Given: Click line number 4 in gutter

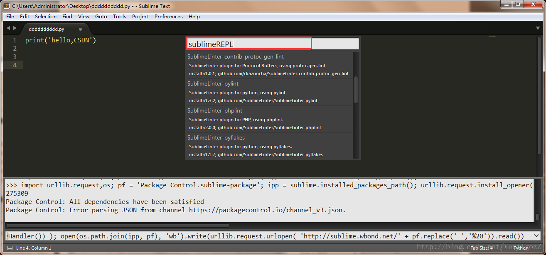Looking at the screenshot, I should tap(15, 65).
